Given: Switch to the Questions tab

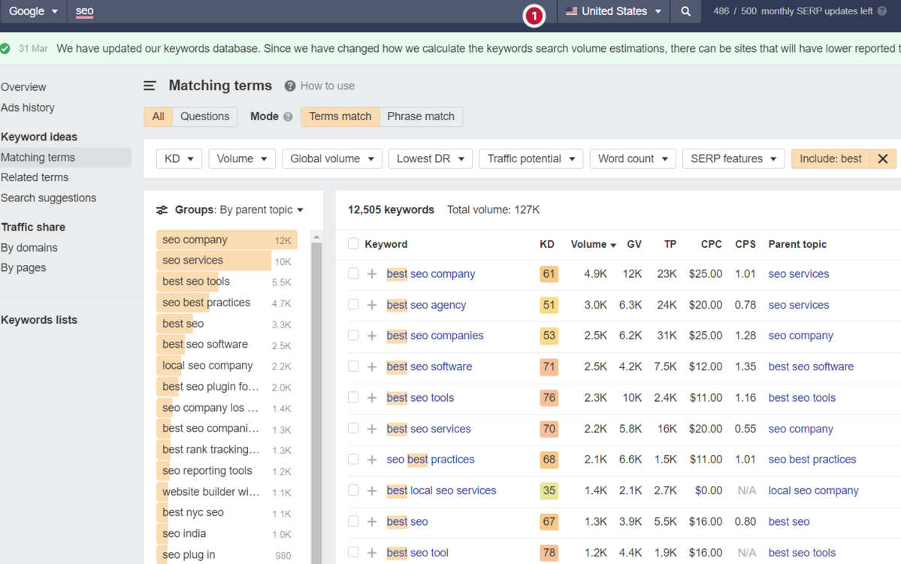Looking at the screenshot, I should click(x=204, y=116).
